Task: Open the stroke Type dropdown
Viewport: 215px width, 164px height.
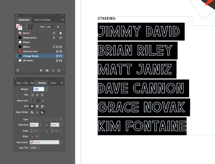Action: [46, 119]
